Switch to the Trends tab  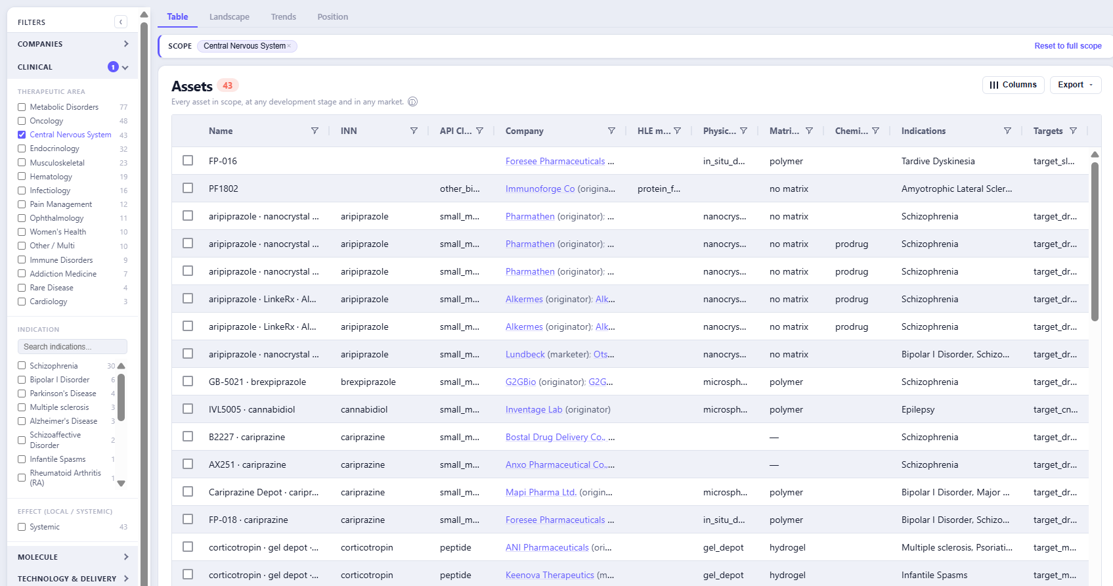[284, 17]
